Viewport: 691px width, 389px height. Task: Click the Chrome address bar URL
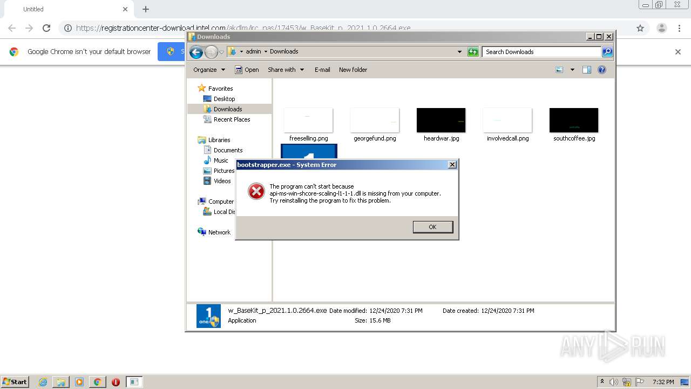click(x=243, y=28)
